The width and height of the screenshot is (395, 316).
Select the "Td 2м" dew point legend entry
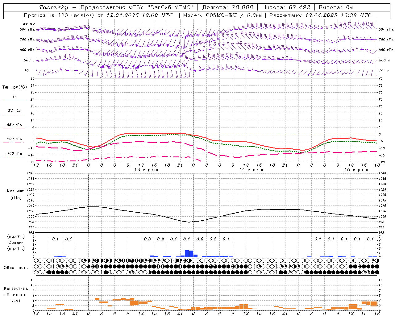pyautogui.click(x=15, y=110)
